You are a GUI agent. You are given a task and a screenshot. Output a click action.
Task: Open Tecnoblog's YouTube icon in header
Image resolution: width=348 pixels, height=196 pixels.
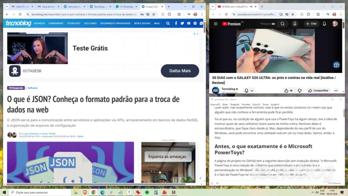coord(189,23)
